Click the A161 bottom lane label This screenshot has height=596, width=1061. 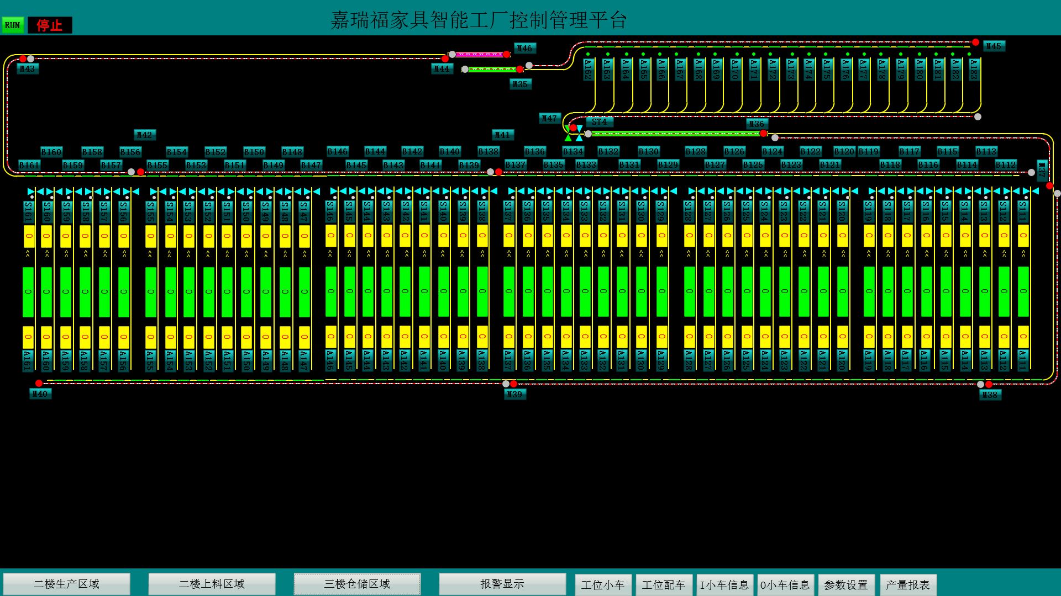pos(28,360)
